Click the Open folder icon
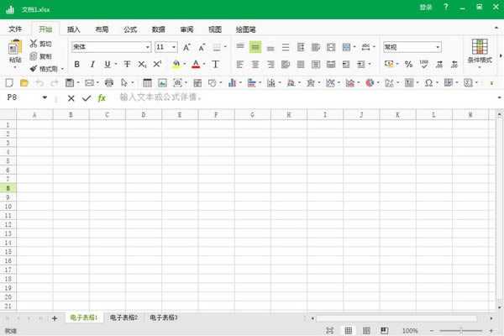The width and height of the screenshot is (504, 336). pyautogui.click(x=24, y=83)
